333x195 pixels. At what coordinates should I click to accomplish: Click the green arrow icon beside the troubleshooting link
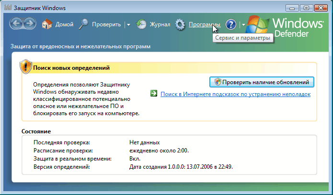pyautogui.click(x=154, y=94)
